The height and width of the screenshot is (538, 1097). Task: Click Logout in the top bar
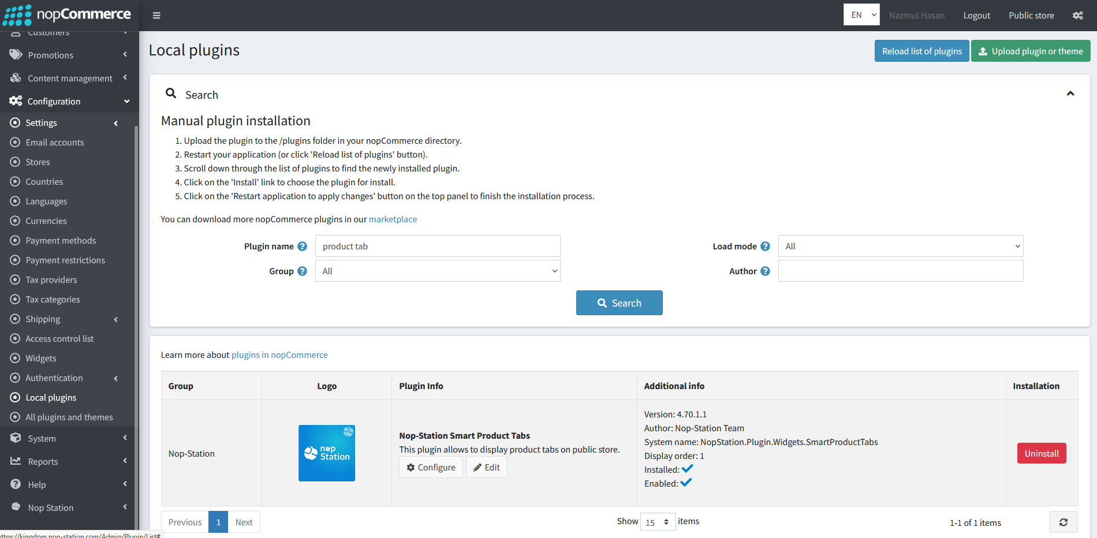pyautogui.click(x=976, y=16)
